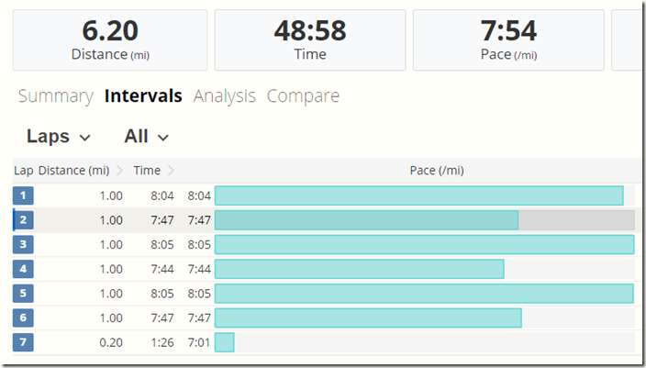Screen dimensions: 646x368
Task: Select lap 1 number badge
Action: pos(23,195)
